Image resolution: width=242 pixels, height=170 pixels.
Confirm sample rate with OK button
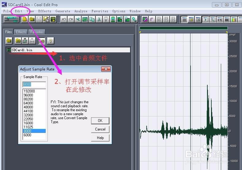100,121
